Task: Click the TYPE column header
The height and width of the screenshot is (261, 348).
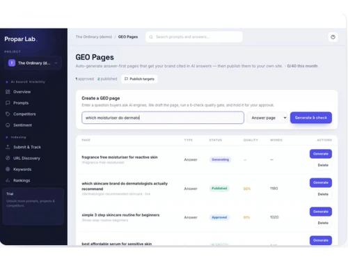Action: click(x=189, y=140)
